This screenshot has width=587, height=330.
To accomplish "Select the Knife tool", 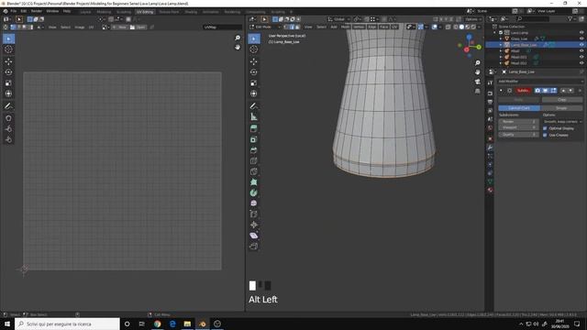I will (254, 171).
